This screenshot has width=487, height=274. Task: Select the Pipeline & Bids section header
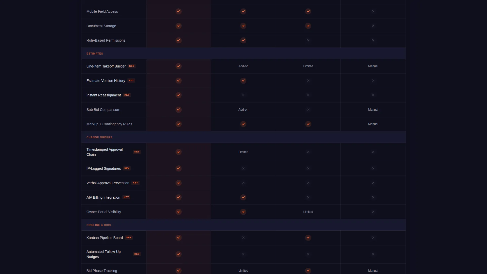point(243,225)
